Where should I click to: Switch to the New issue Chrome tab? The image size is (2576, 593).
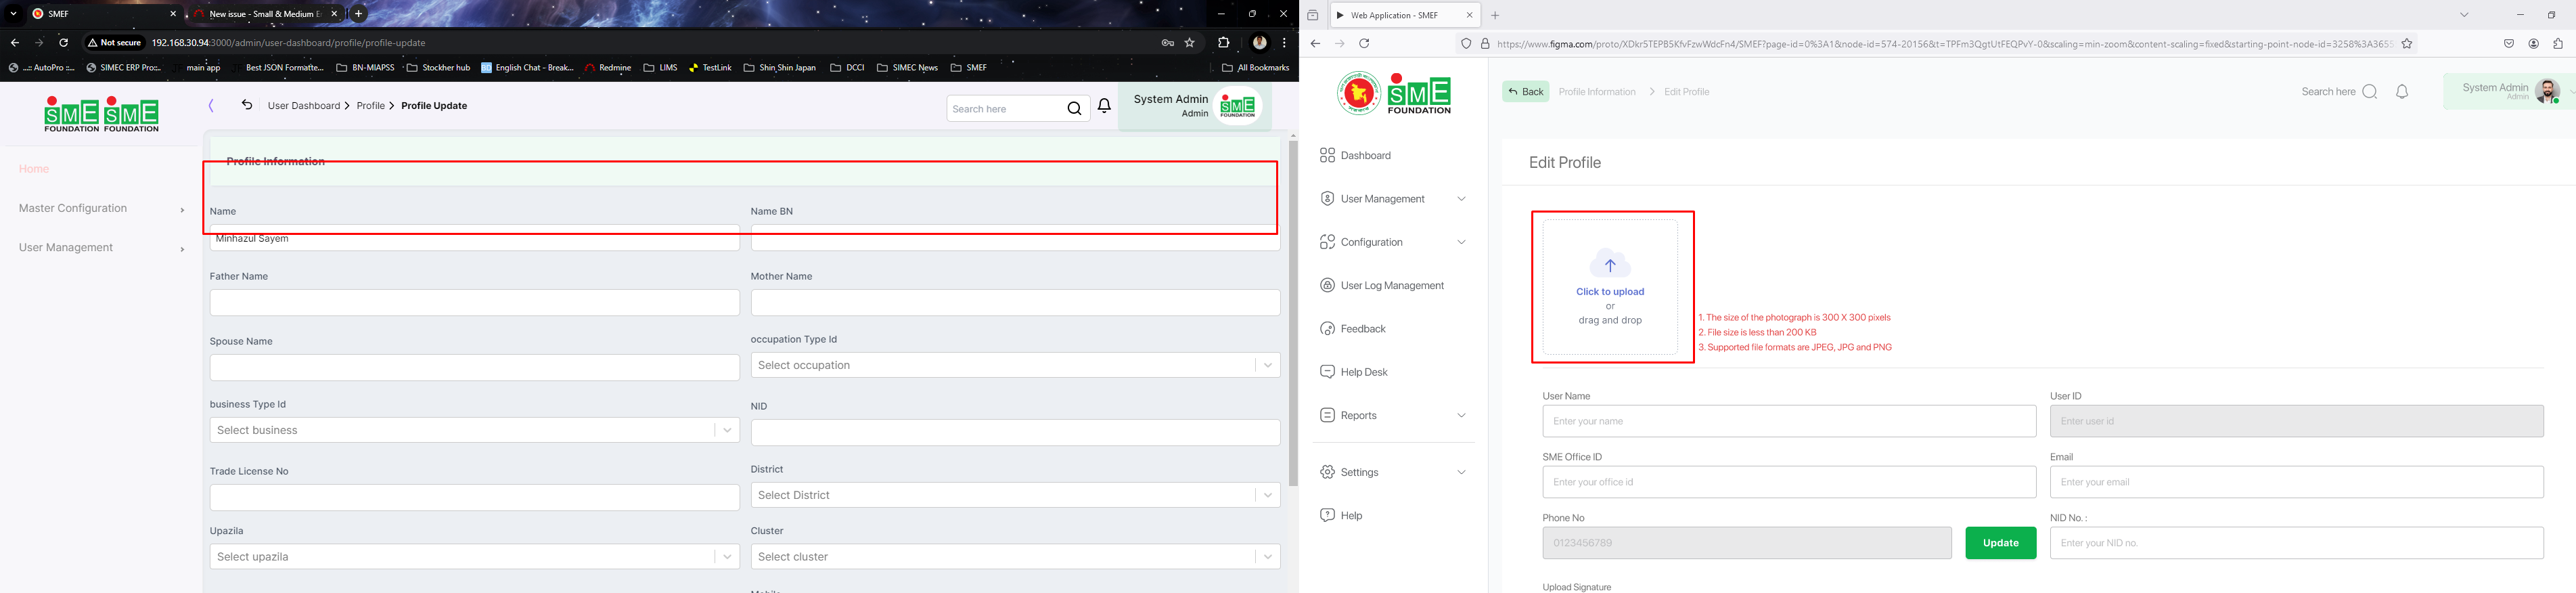point(266,14)
